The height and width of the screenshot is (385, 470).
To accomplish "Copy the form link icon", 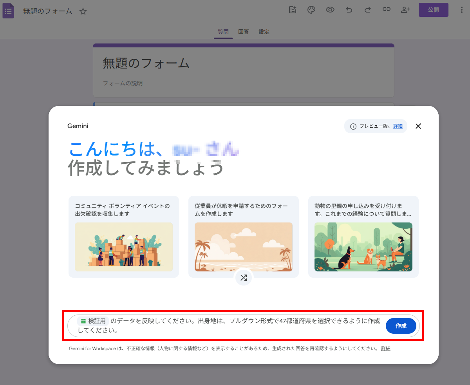I will 387,10.
